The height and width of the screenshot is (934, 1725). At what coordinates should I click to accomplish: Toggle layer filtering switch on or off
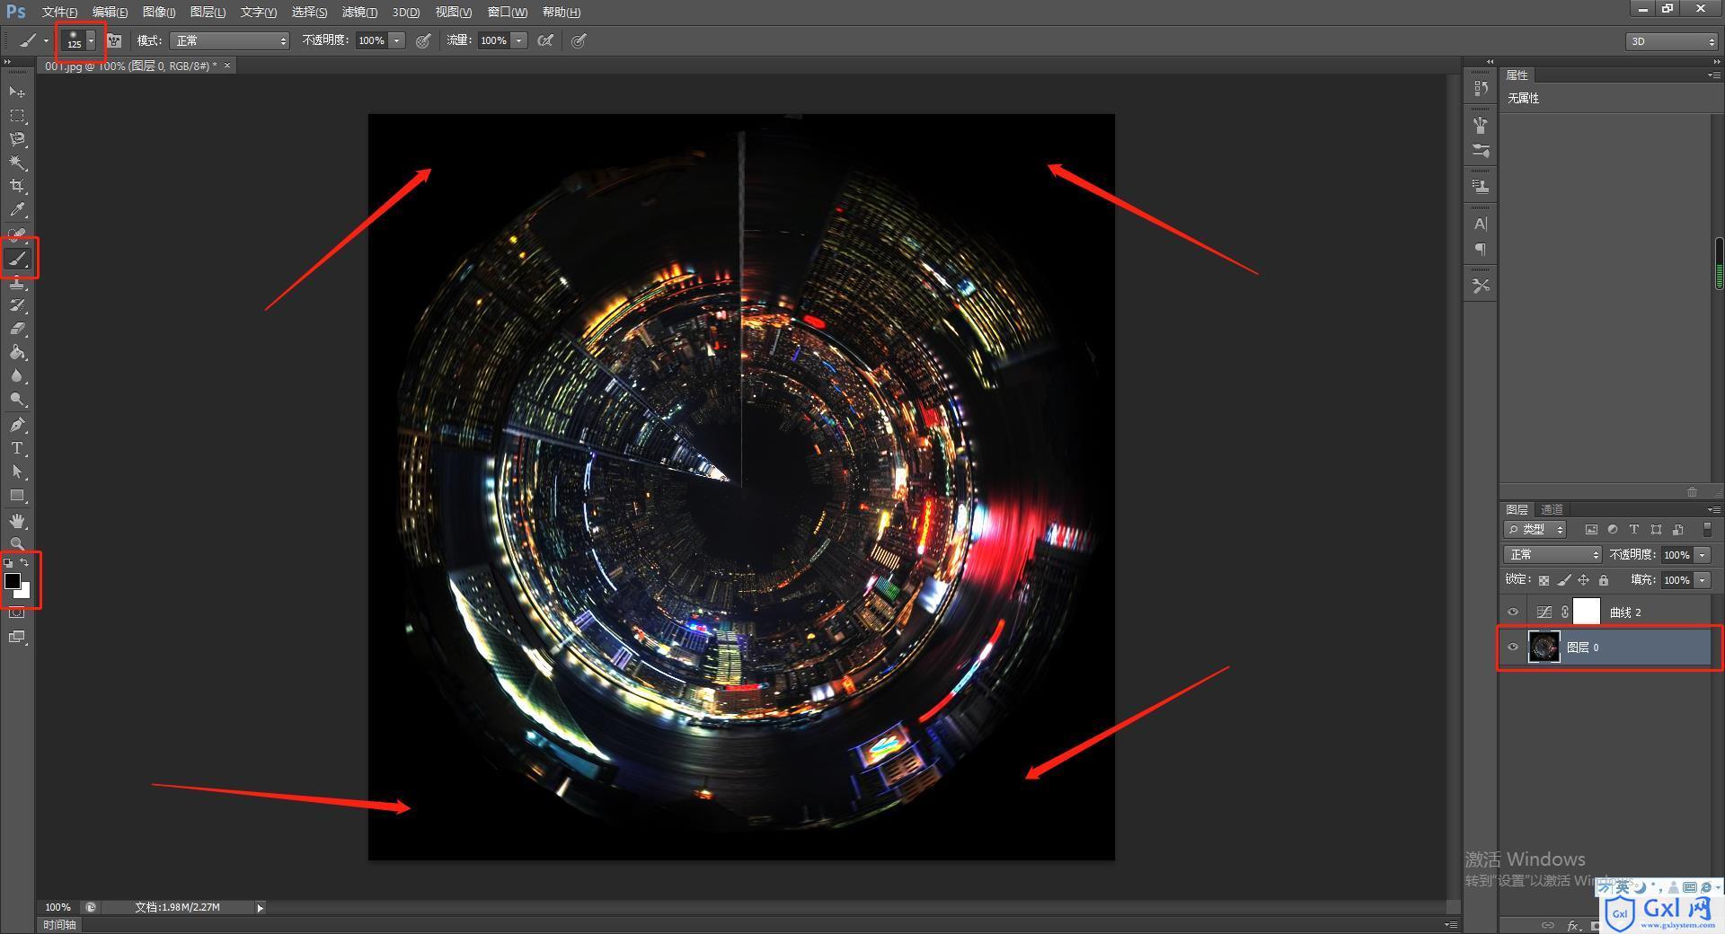click(x=1707, y=530)
